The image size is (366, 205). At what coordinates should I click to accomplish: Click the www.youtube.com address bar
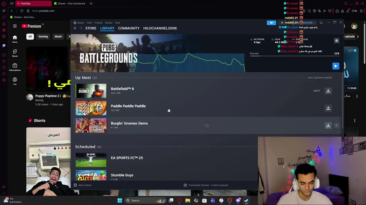pos(43,11)
